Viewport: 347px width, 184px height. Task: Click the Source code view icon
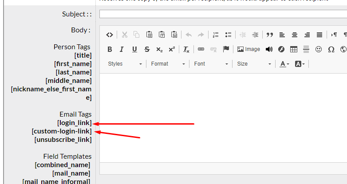(110, 35)
